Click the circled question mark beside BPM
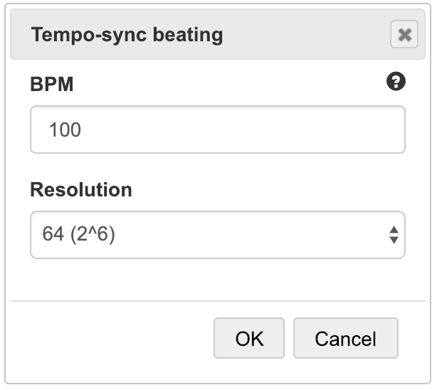Screen dimensions: 437x390 (x=396, y=83)
